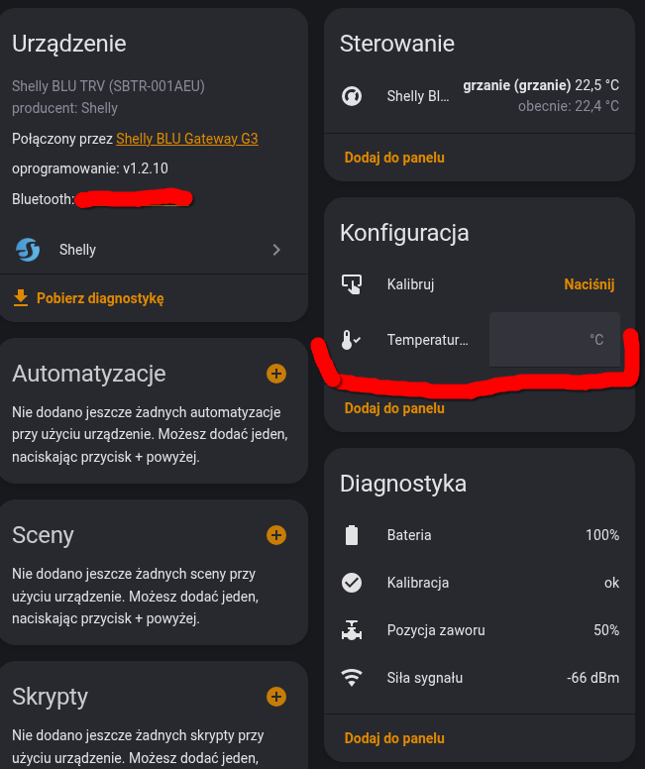Click Dodaj do panelu under Sterowanie

tap(394, 158)
